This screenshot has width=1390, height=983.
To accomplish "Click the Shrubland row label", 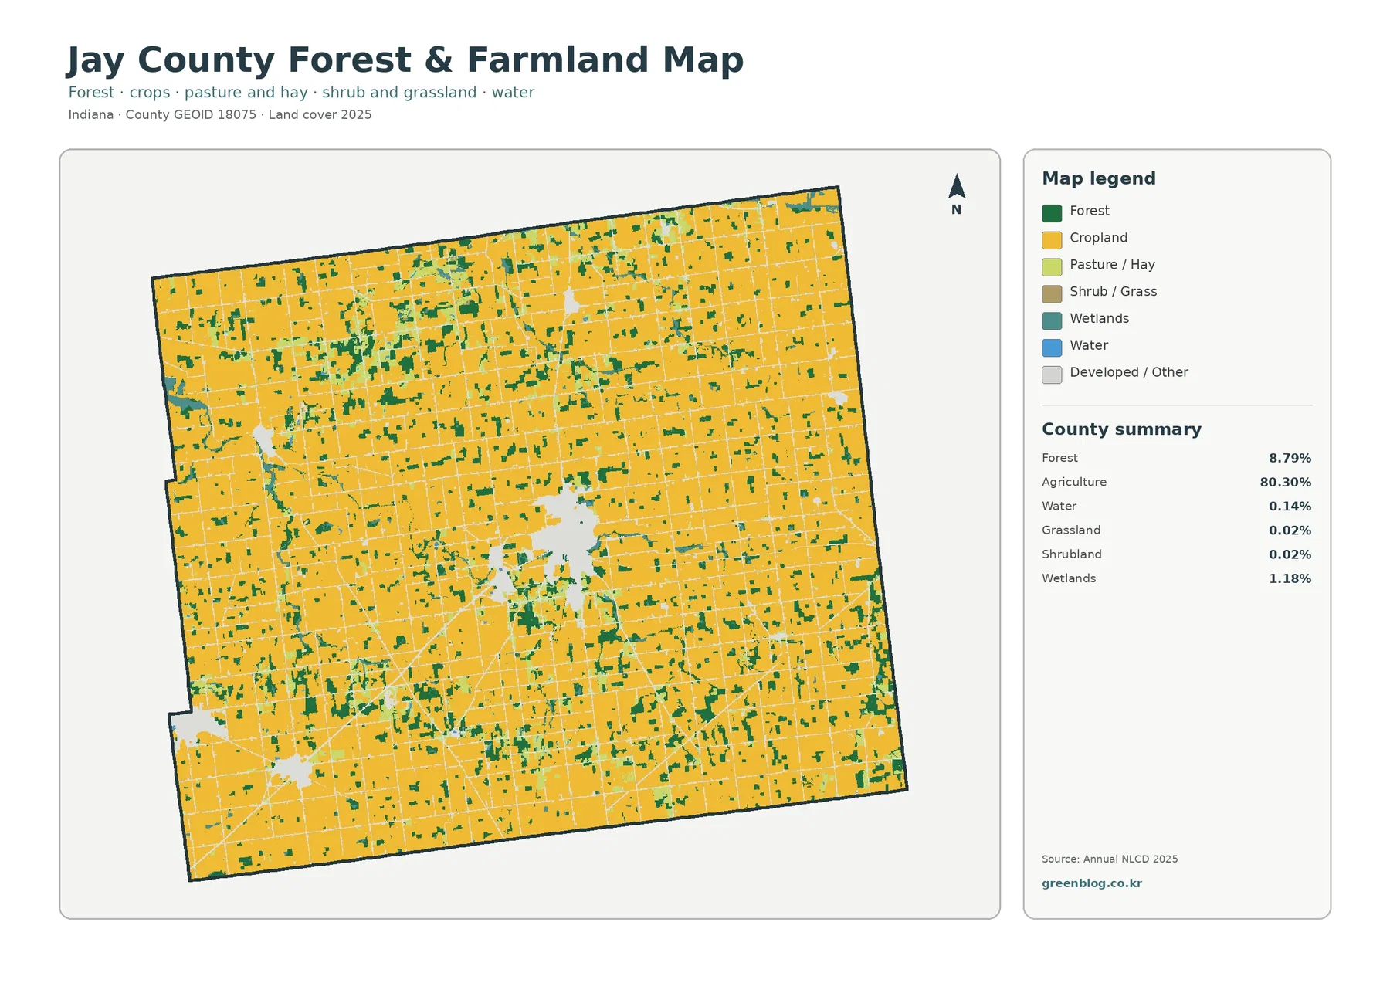I will 1072,554.
